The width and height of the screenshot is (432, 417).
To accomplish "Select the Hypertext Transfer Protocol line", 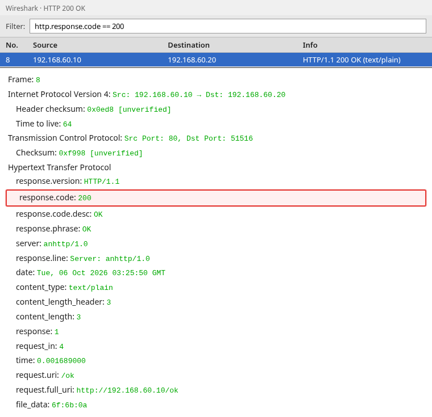I will click(60, 167).
